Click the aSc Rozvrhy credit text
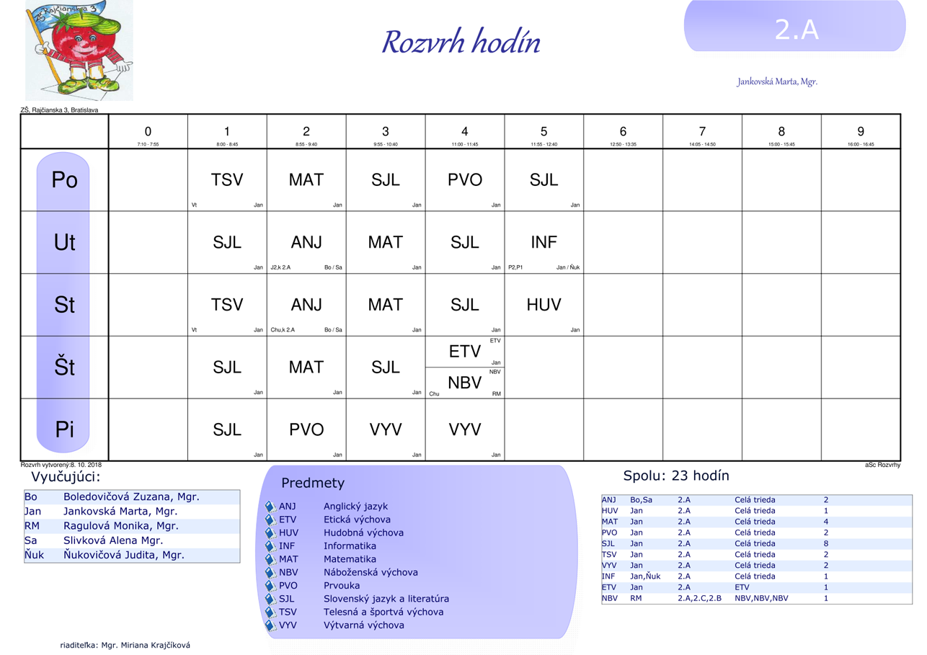The height and width of the screenshot is (655, 927). (882, 465)
